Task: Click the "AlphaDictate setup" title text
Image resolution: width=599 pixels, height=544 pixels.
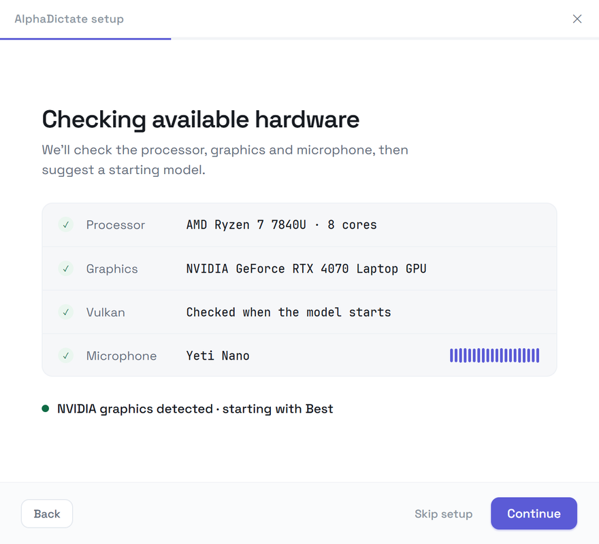Action: coord(69,19)
